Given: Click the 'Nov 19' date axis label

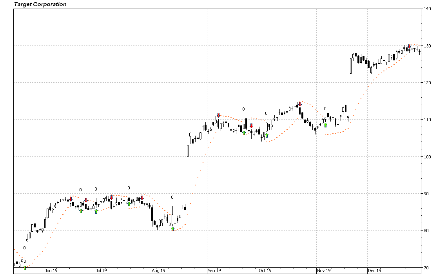Looking at the screenshot, I should coord(324,271).
